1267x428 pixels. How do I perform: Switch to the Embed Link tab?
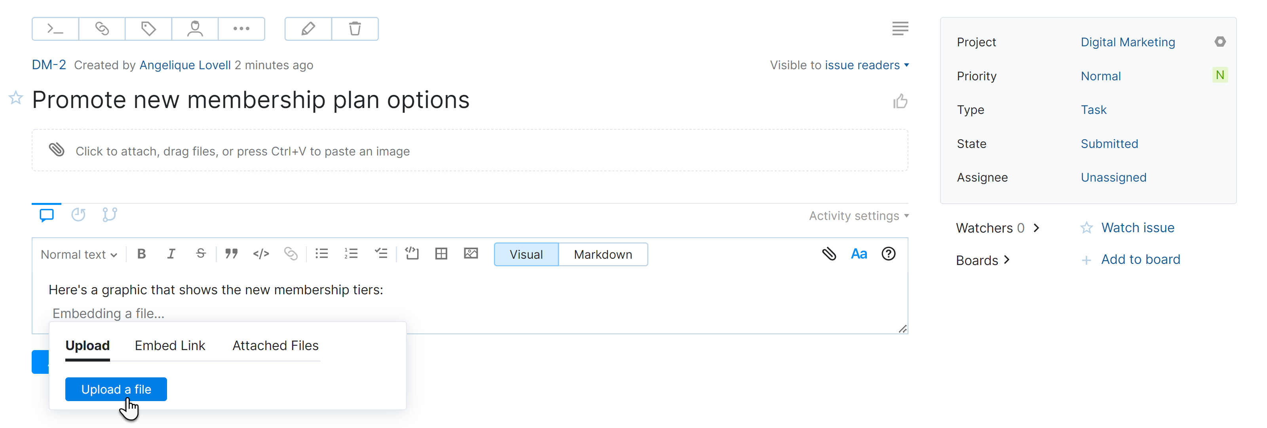(x=170, y=345)
